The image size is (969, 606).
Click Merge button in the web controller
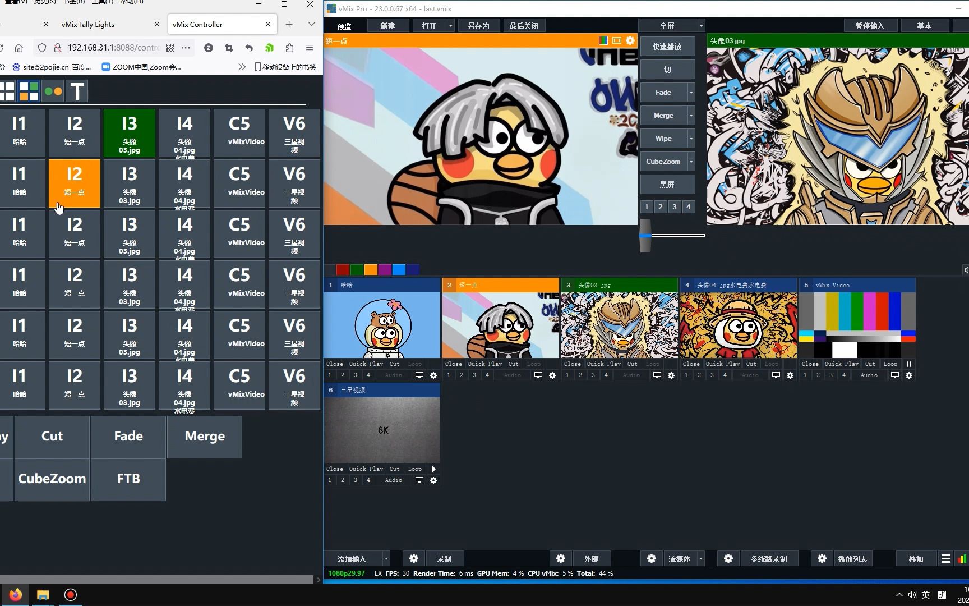tap(205, 437)
